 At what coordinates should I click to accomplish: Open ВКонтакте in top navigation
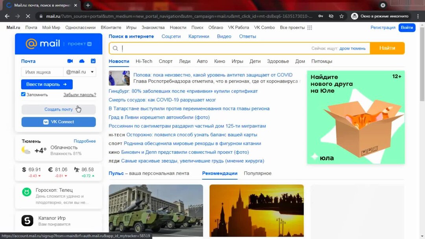click(111, 28)
